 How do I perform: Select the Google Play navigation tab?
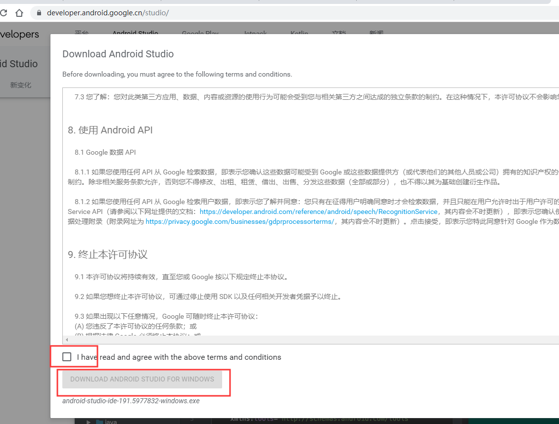pyautogui.click(x=200, y=33)
